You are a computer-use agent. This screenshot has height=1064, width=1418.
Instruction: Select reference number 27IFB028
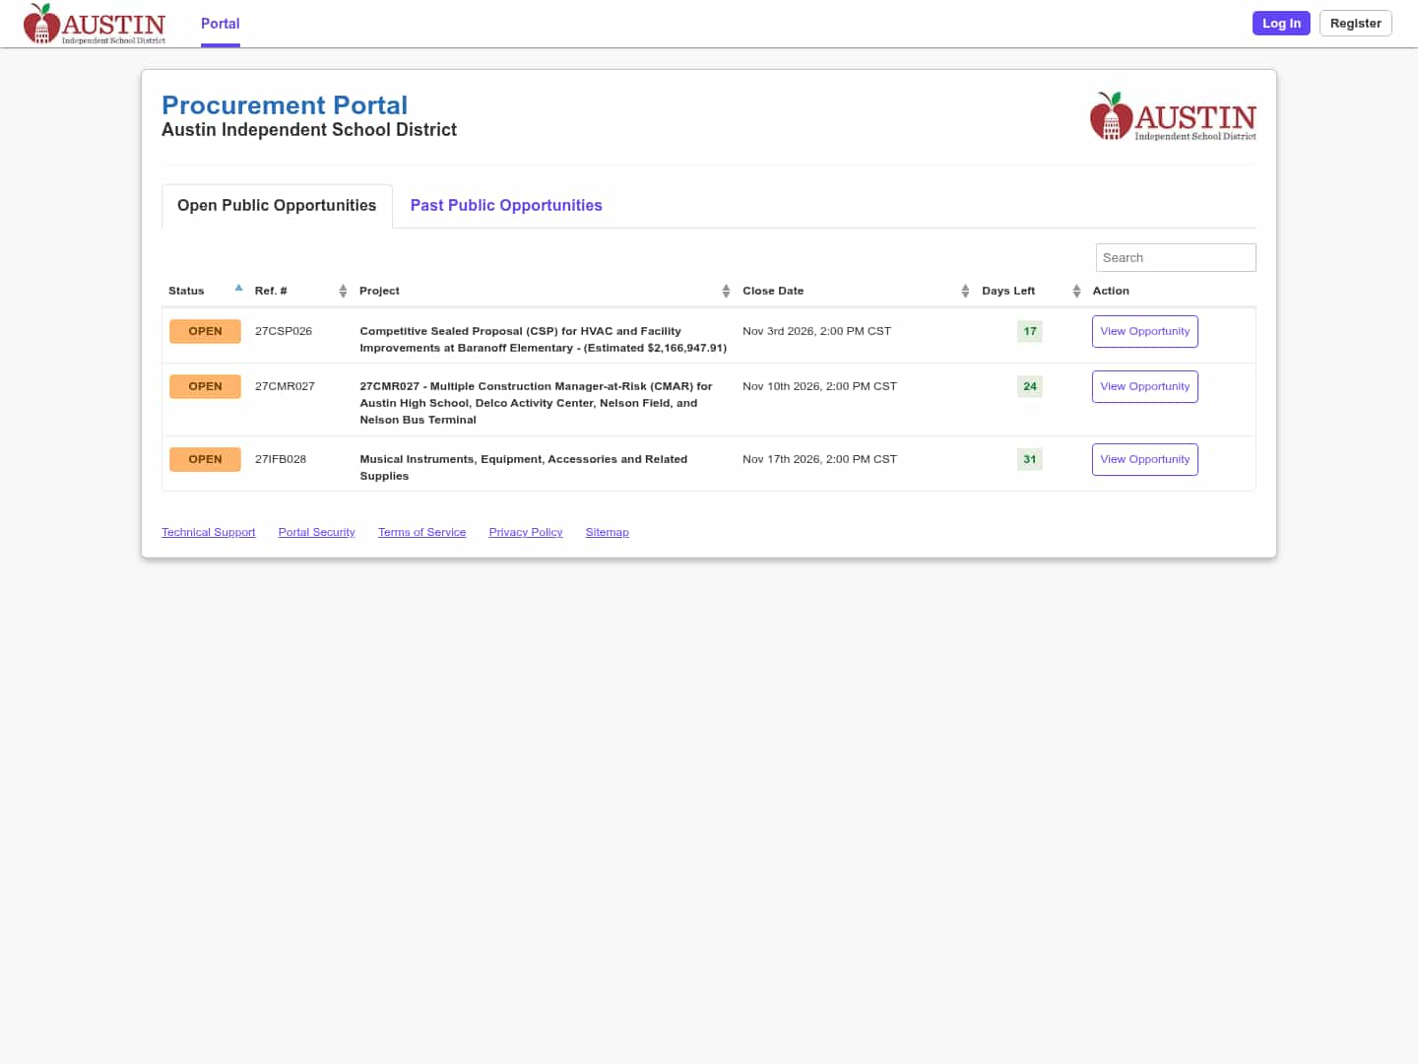[x=281, y=459]
